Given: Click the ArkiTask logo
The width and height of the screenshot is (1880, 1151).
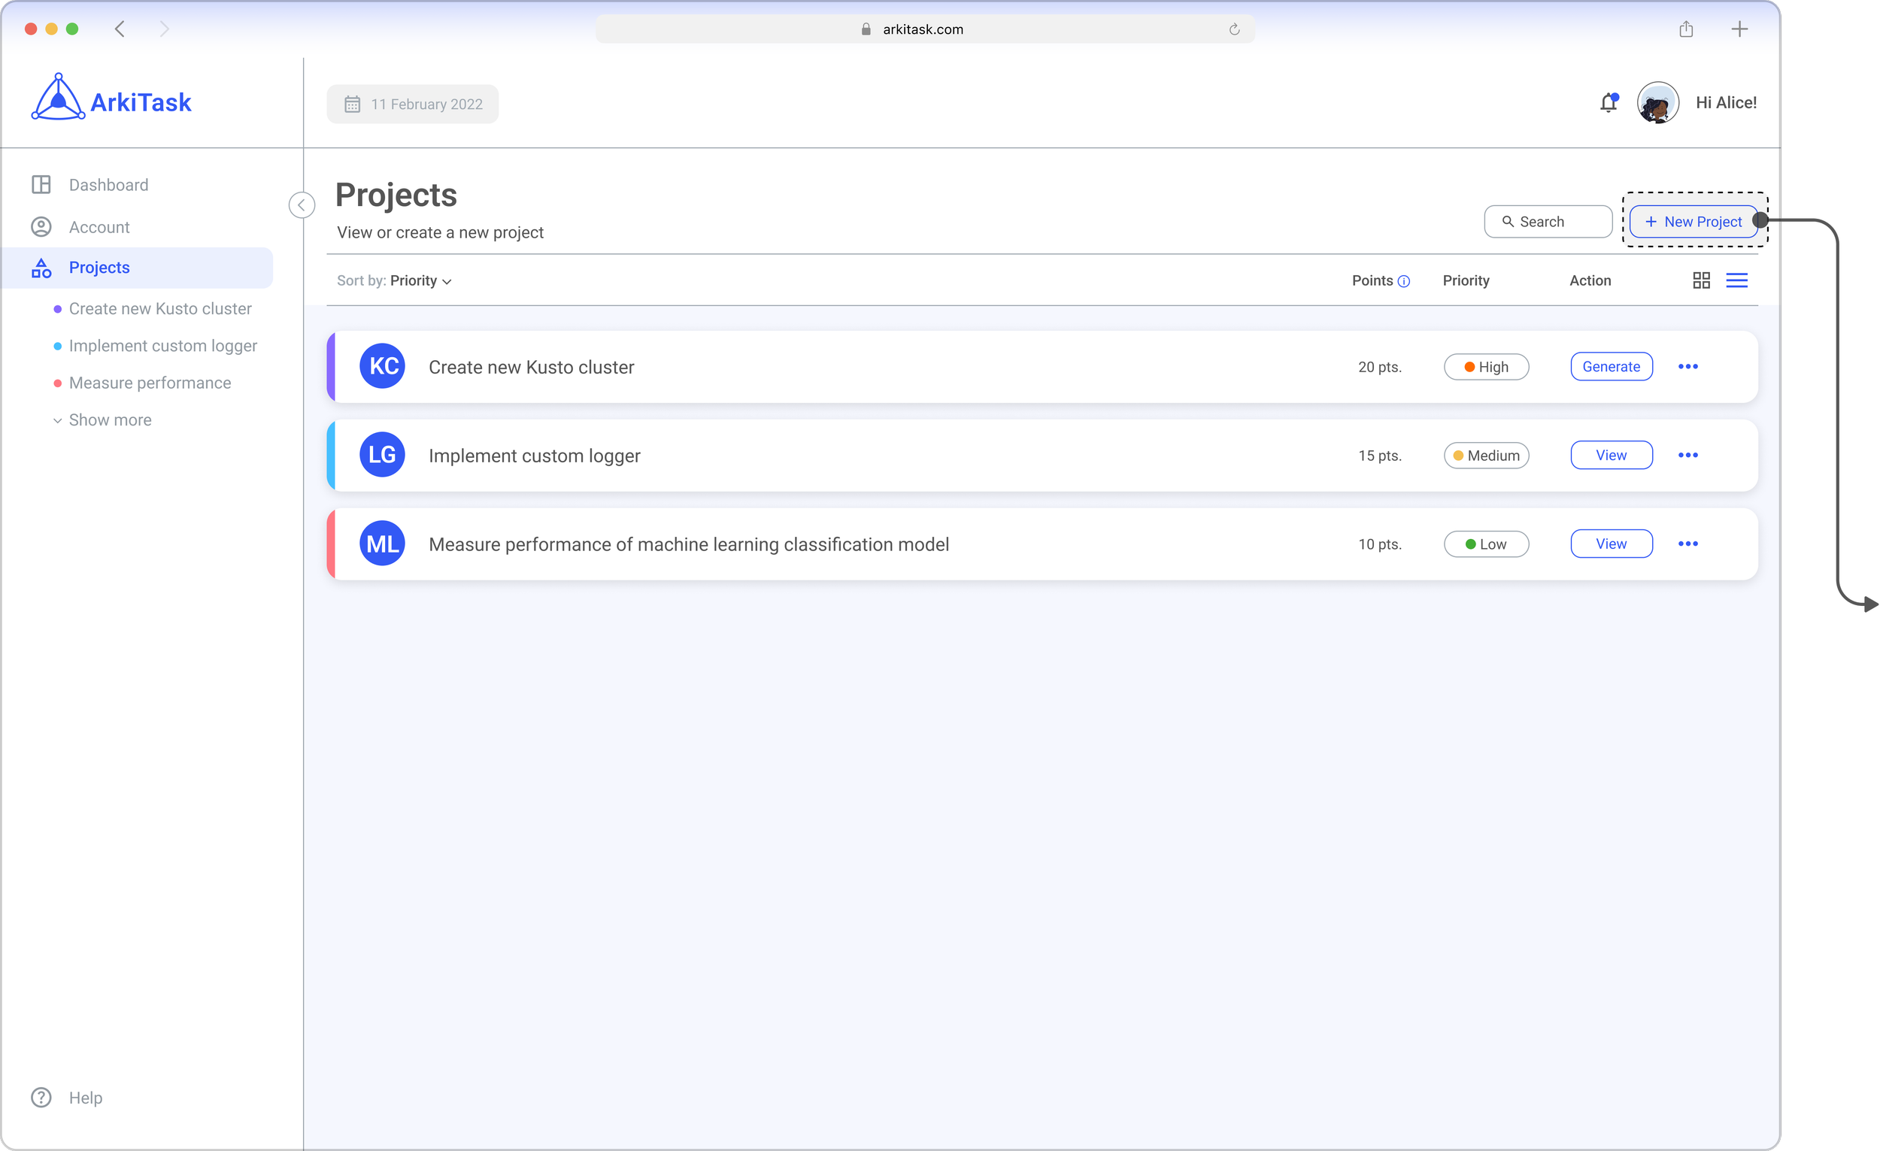Looking at the screenshot, I should tap(111, 99).
